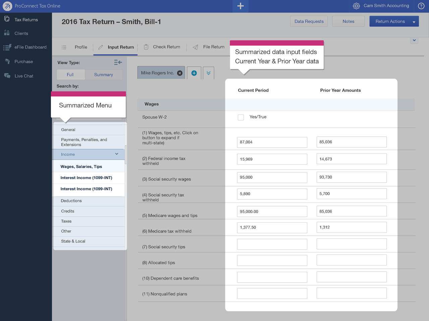
Task: Collapse the Income menu section
Action: [x=117, y=154]
